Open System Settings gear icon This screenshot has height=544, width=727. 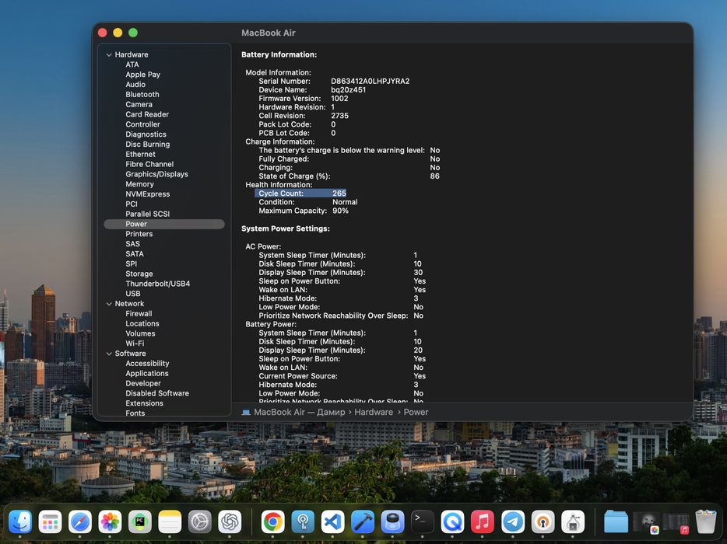coord(200,521)
